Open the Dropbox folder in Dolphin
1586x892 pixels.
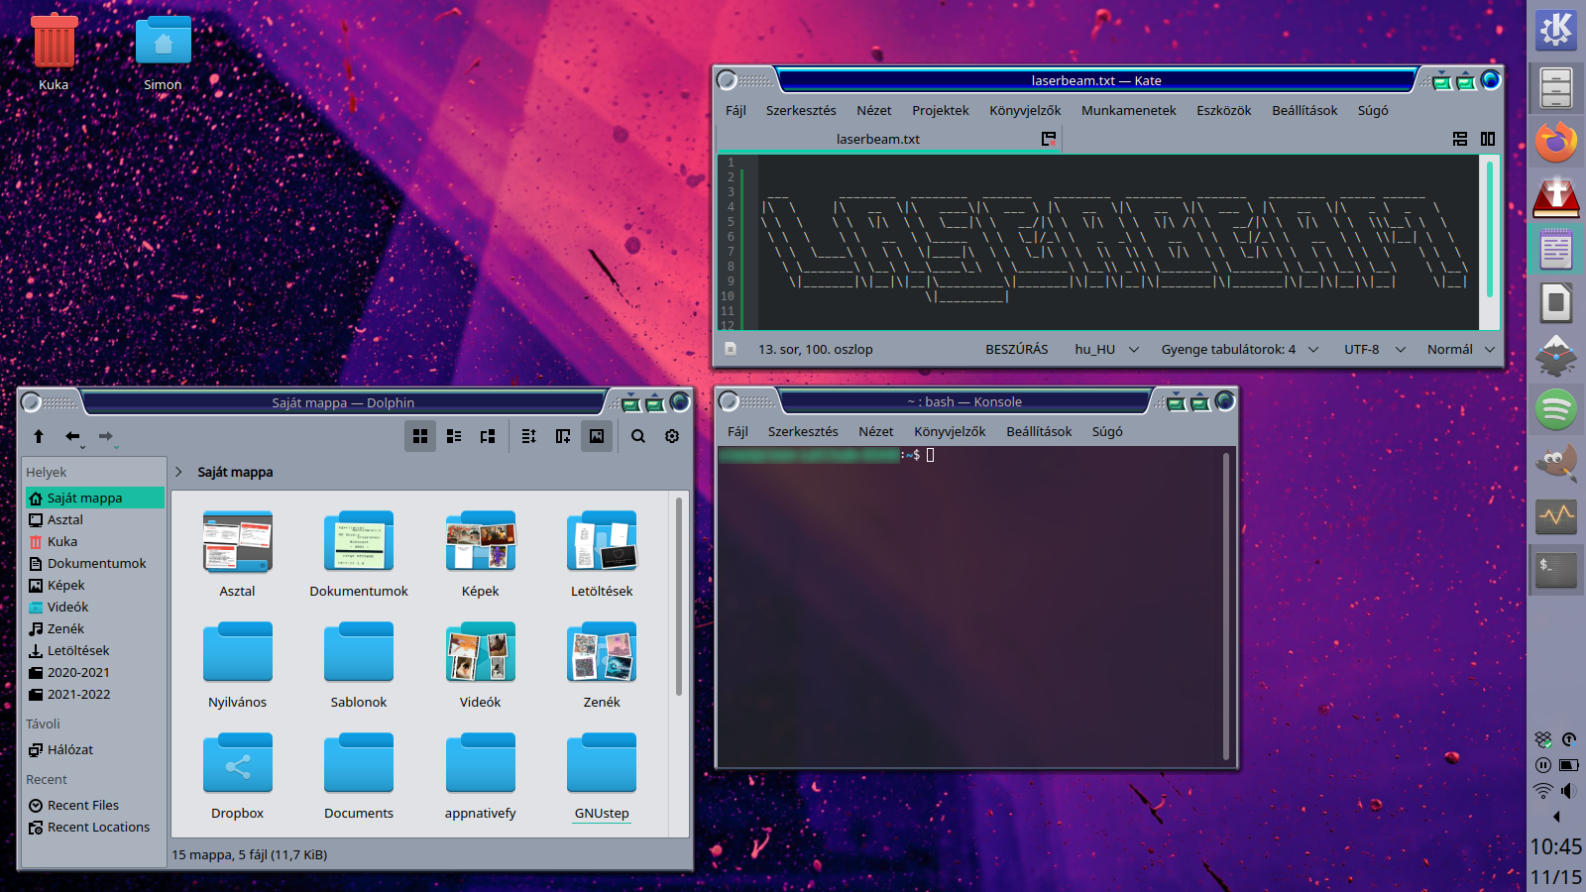click(237, 775)
